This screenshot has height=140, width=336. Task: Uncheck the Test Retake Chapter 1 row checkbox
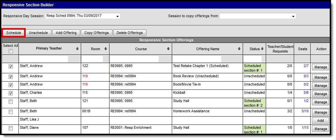pyautogui.click(x=11, y=67)
